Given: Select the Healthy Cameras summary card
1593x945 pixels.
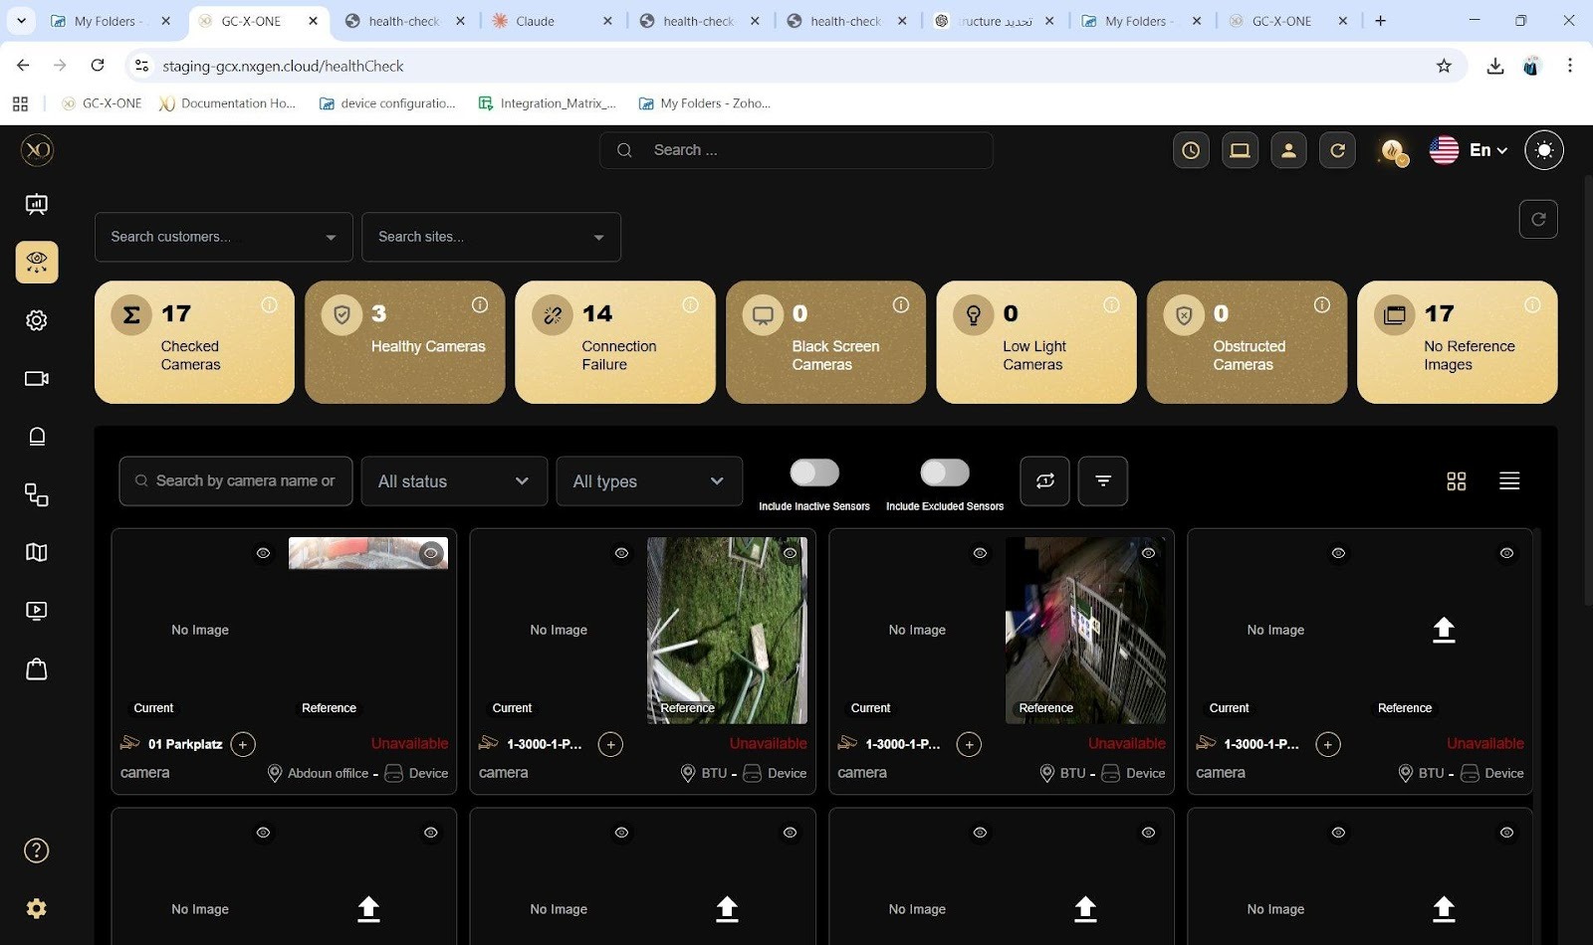Looking at the screenshot, I should (405, 342).
